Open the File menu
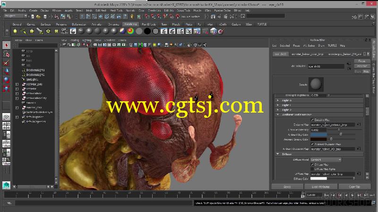 point(5,10)
